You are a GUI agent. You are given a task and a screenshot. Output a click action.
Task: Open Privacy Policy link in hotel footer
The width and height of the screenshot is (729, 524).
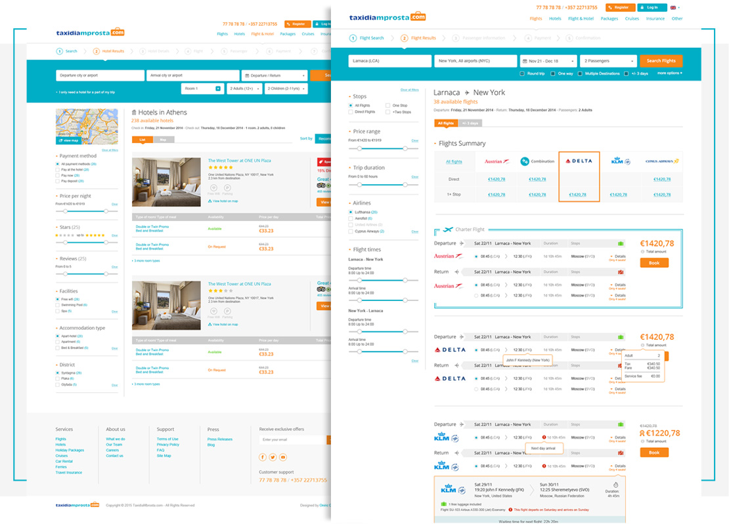point(168,445)
